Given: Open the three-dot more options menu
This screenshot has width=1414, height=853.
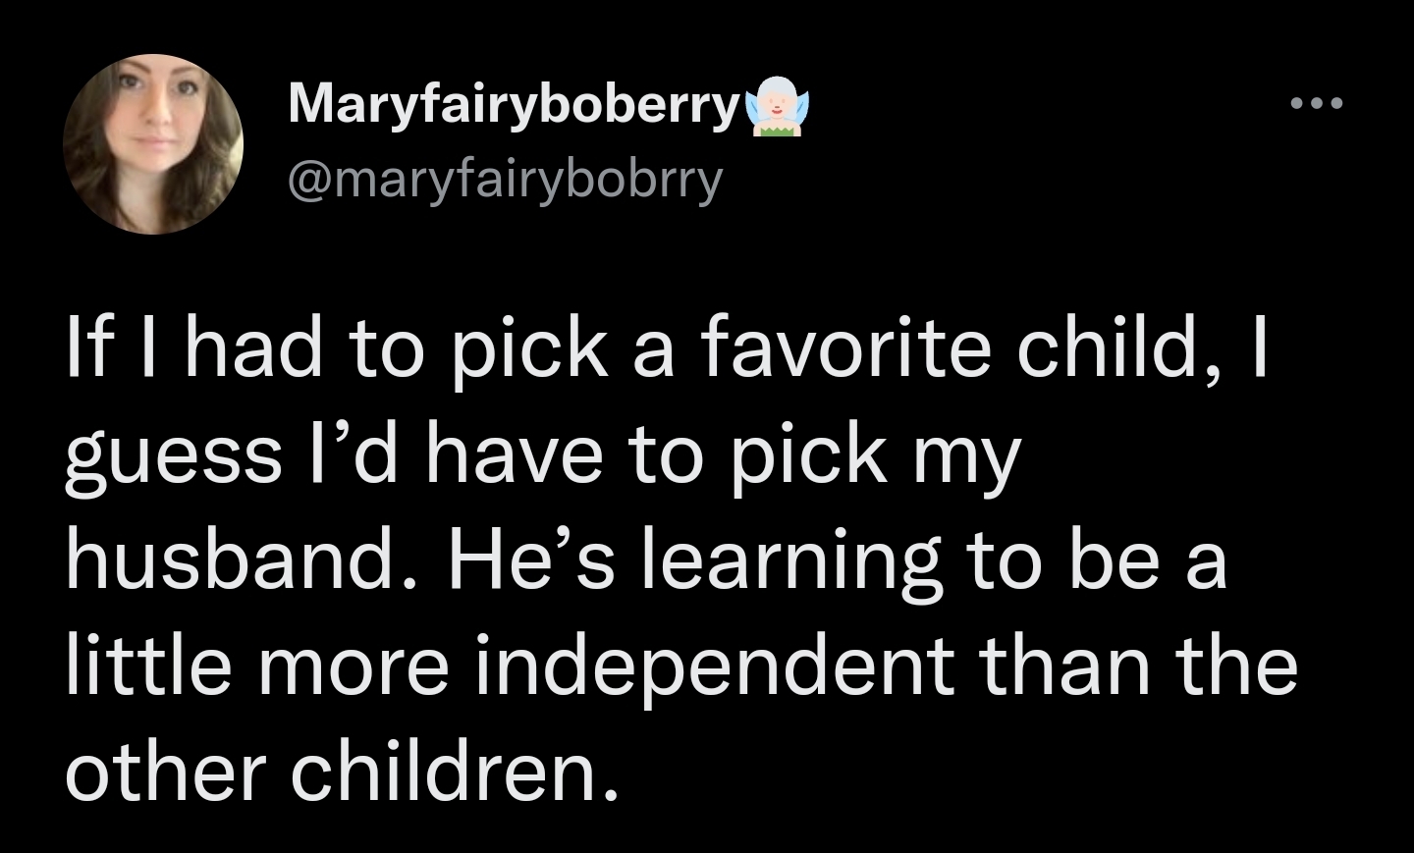Looking at the screenshot, I should click(x=1317, y=103).
